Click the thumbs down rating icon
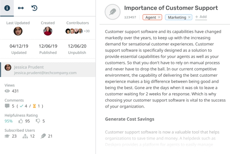Image resolution: width=230 pixels, height=154 pixels. [x=37, y=121]
